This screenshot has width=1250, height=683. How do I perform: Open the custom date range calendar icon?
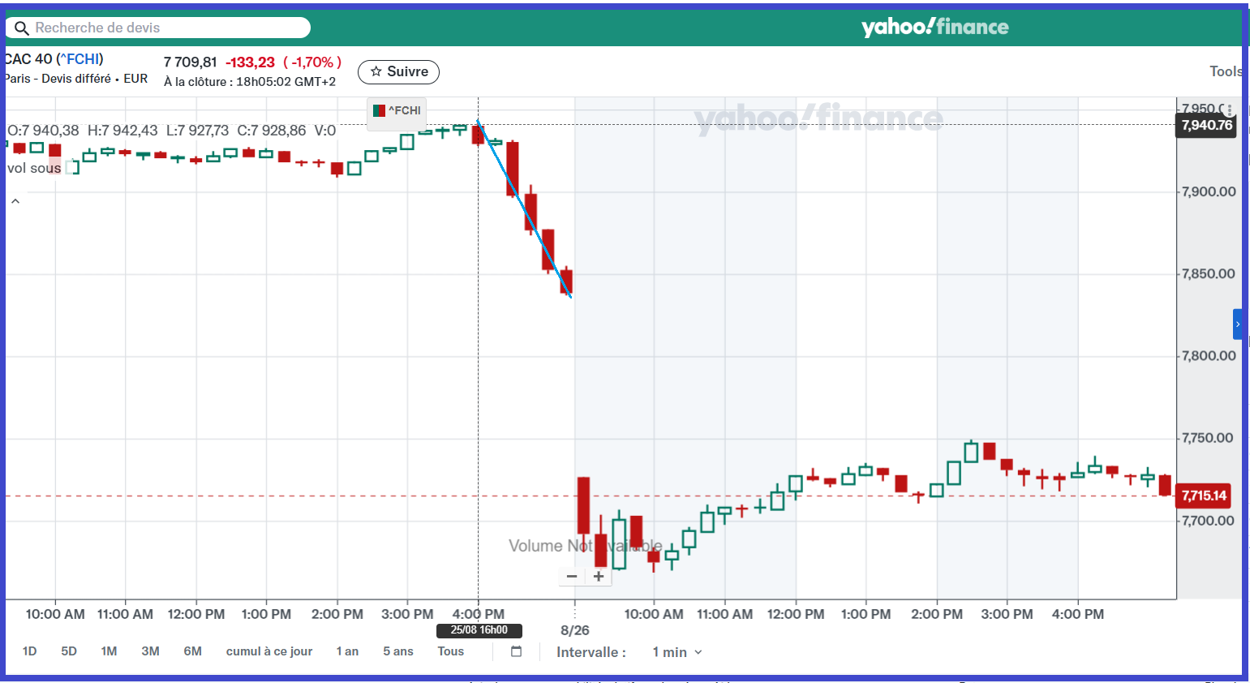[x=516, y=651]
